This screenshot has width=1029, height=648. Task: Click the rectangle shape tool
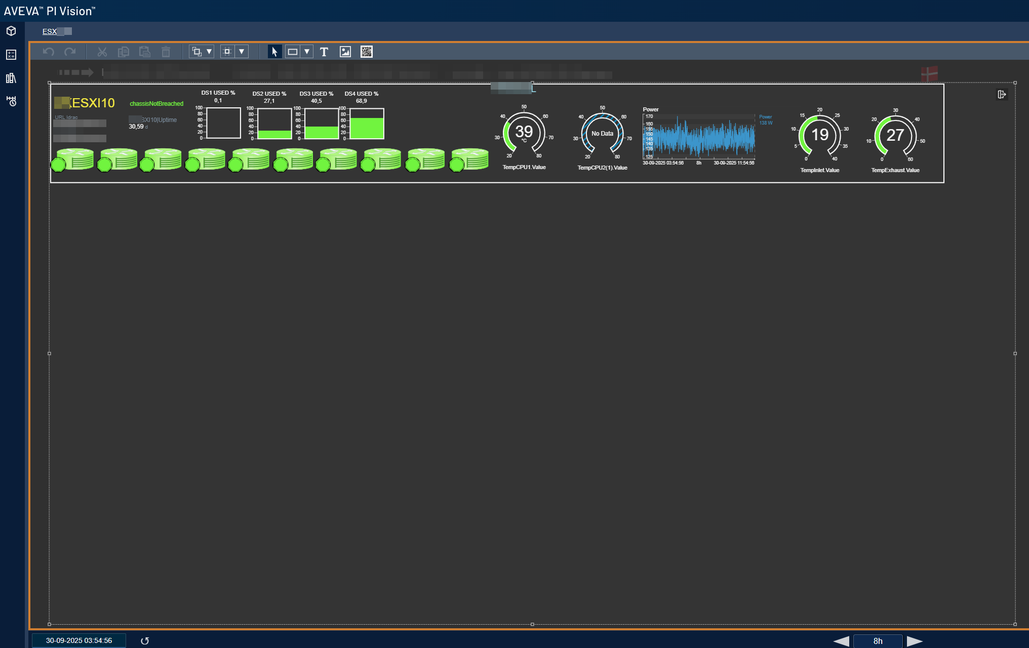click(293, 52)
